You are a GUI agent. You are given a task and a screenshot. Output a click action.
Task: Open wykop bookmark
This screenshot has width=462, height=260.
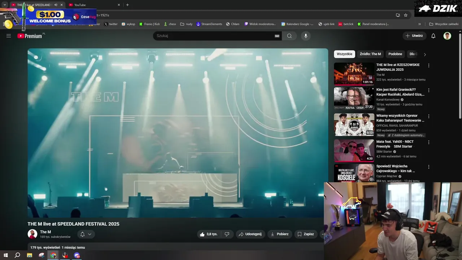click(x=128, y=24)
